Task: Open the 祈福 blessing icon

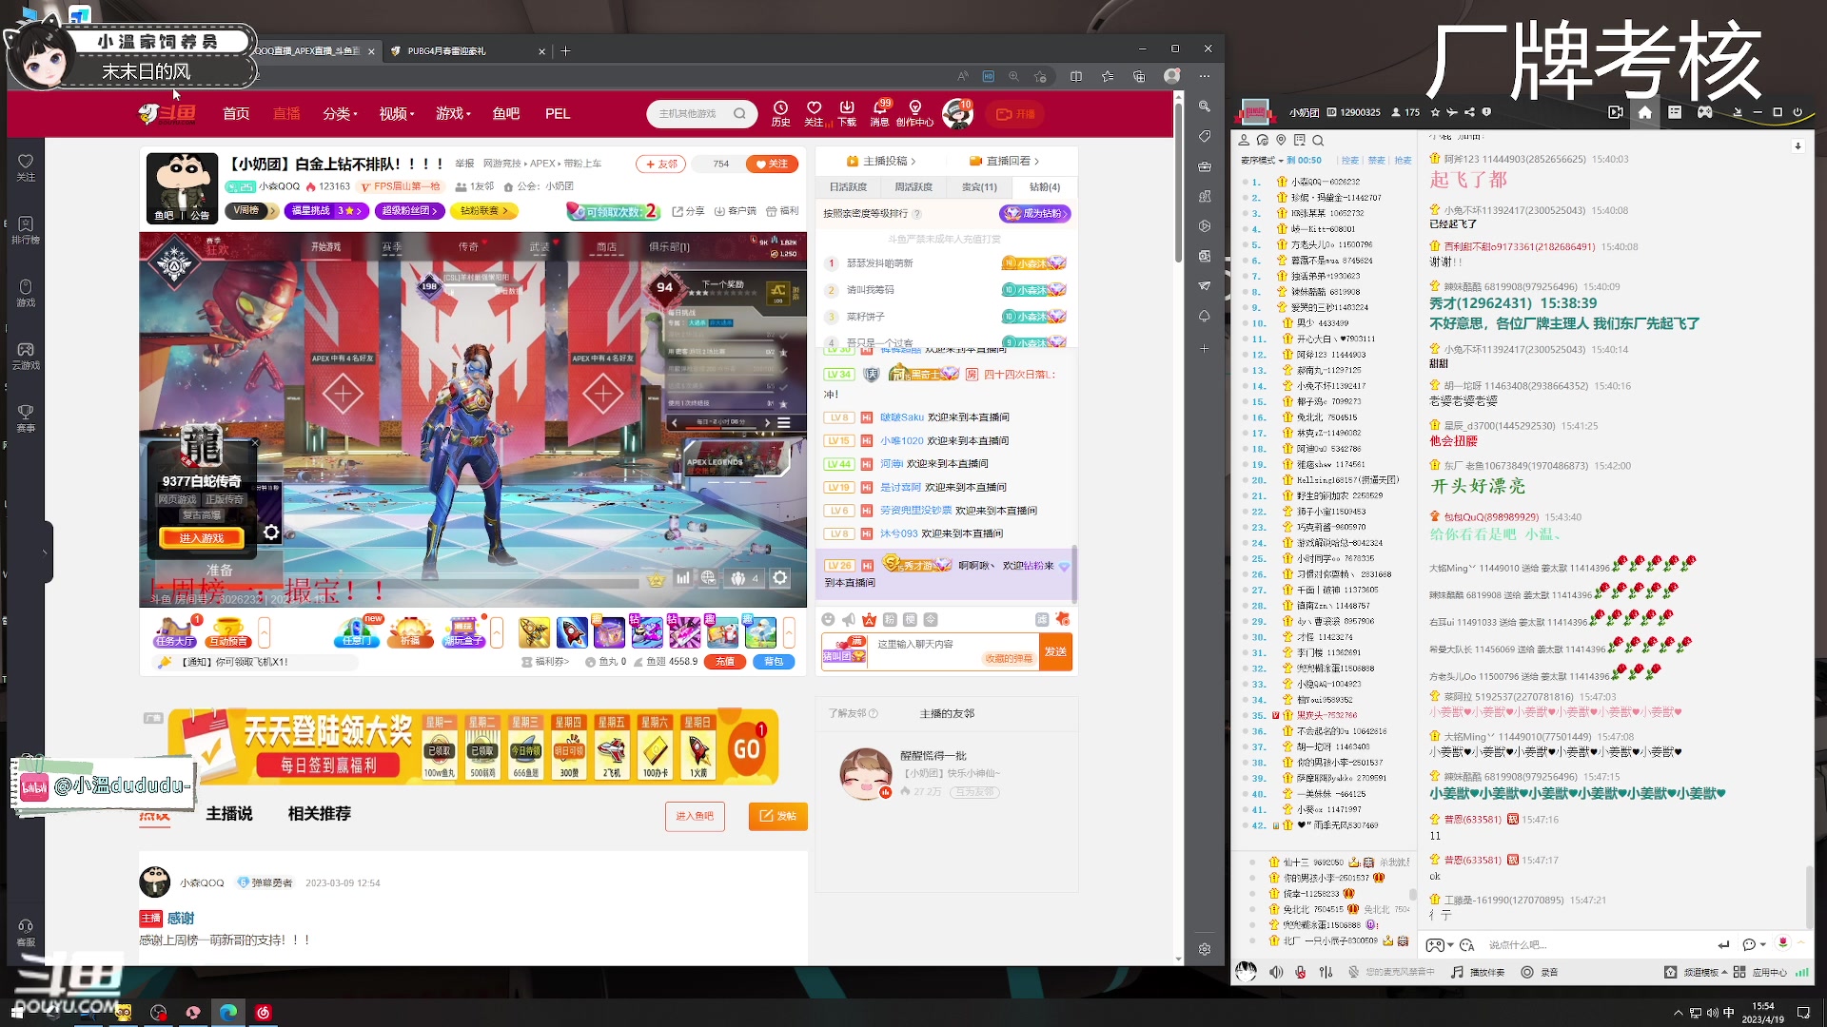Action: click(410, 631)
